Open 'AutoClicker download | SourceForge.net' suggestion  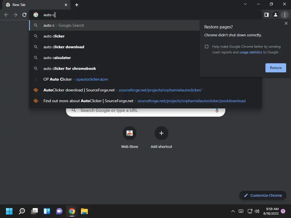[145, 90]
